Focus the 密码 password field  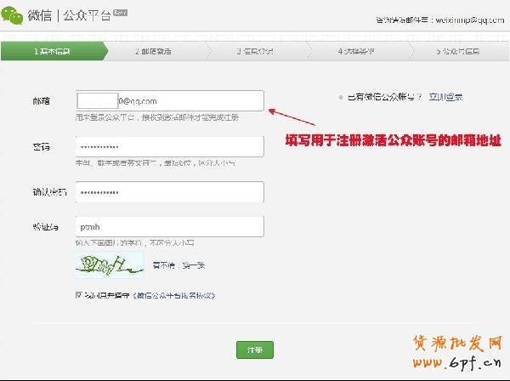(170, 146)
